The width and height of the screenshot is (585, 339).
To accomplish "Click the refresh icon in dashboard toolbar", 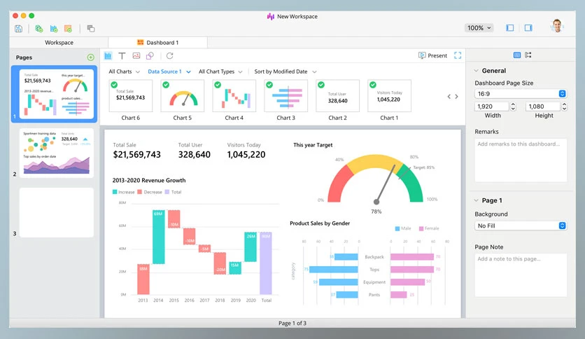I will pyautogui.click(x=170, y=55).
